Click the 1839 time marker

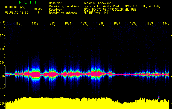click(150, 23)
